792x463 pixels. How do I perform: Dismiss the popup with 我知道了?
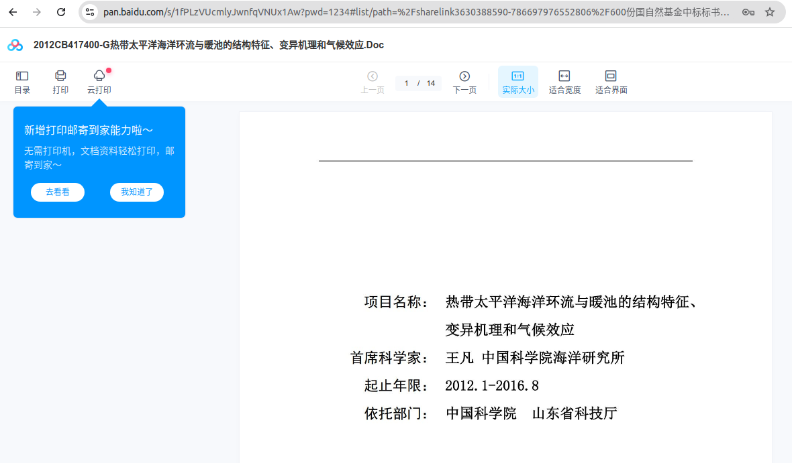click(137, 192)
